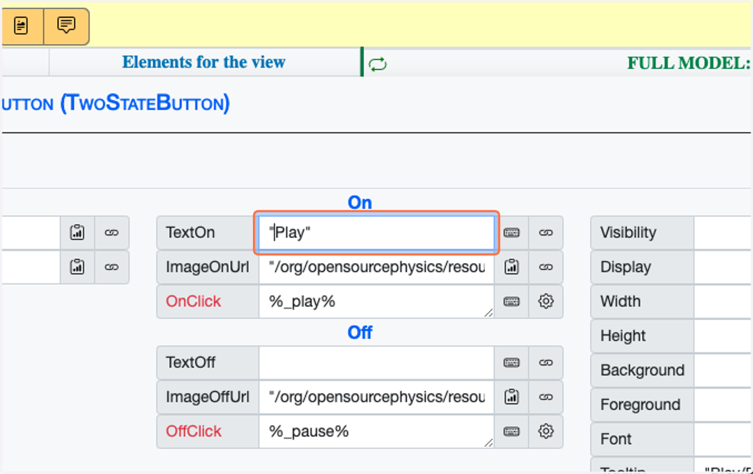Click the comment speech bubble icon button

click(66, 26)
